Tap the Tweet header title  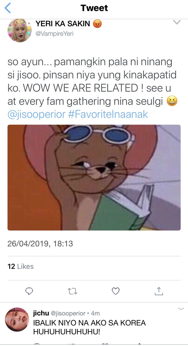point(94,8)
